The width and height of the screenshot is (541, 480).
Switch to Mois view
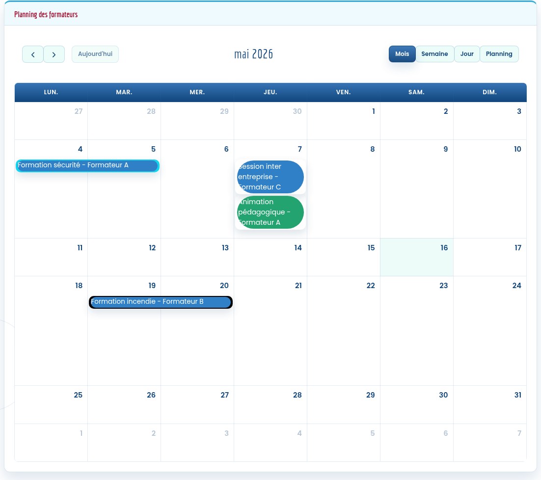click(x=402, y=54)
